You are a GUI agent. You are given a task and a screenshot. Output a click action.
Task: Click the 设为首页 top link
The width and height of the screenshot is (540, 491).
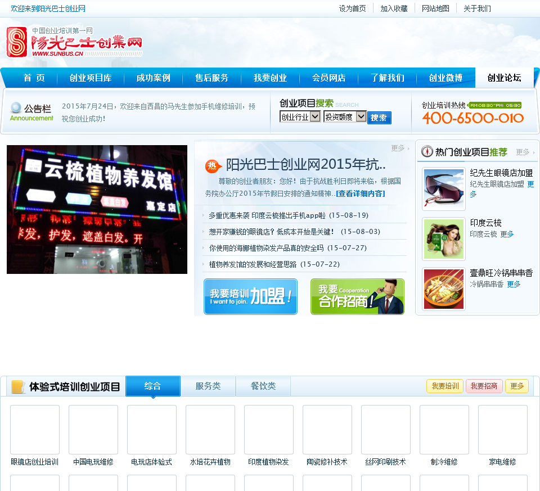[x=352, y=8]
